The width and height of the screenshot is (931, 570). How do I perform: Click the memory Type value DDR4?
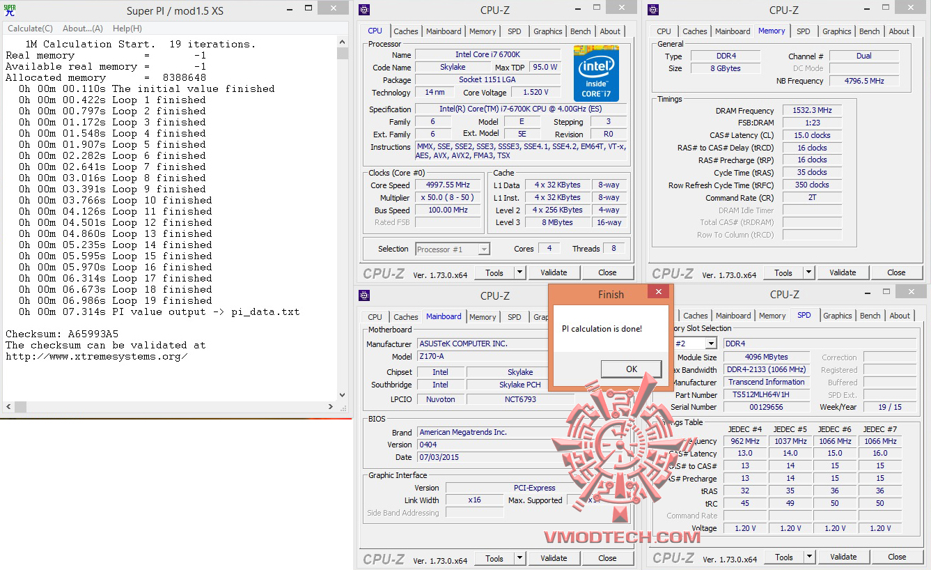[x=725, y=56]
